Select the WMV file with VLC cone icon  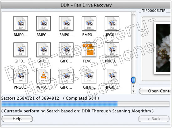pyautogui.click(x=43, y=76)
